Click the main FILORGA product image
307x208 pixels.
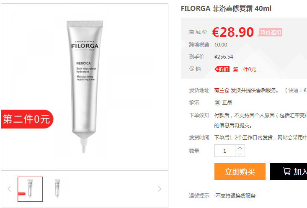[x=85, y=87]
